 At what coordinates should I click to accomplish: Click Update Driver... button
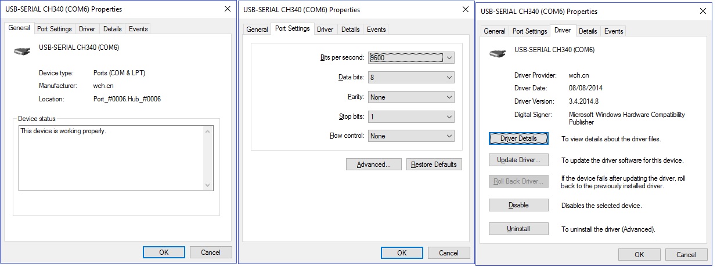[x=518, y=160]
